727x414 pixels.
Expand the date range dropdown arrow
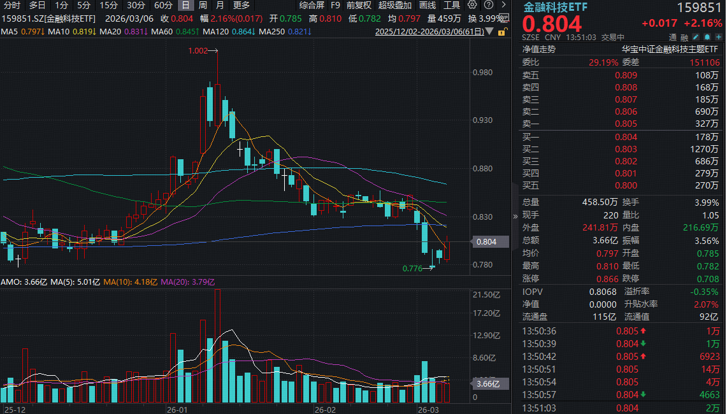click(x=489, y=31)
